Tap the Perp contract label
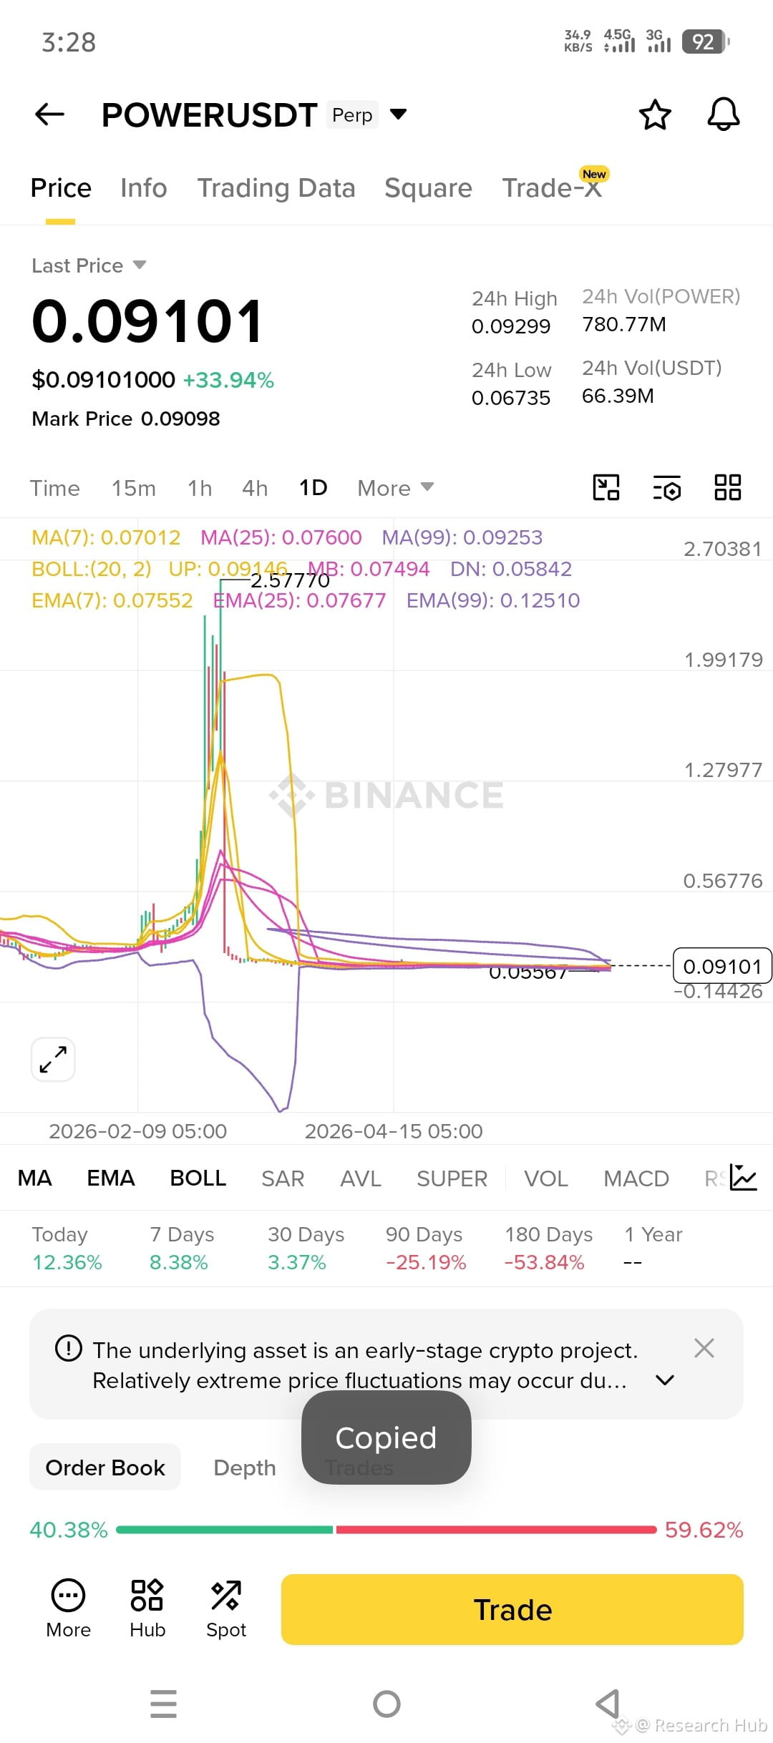This screenshot has width=773, height=1743. [x=352, y=114]
